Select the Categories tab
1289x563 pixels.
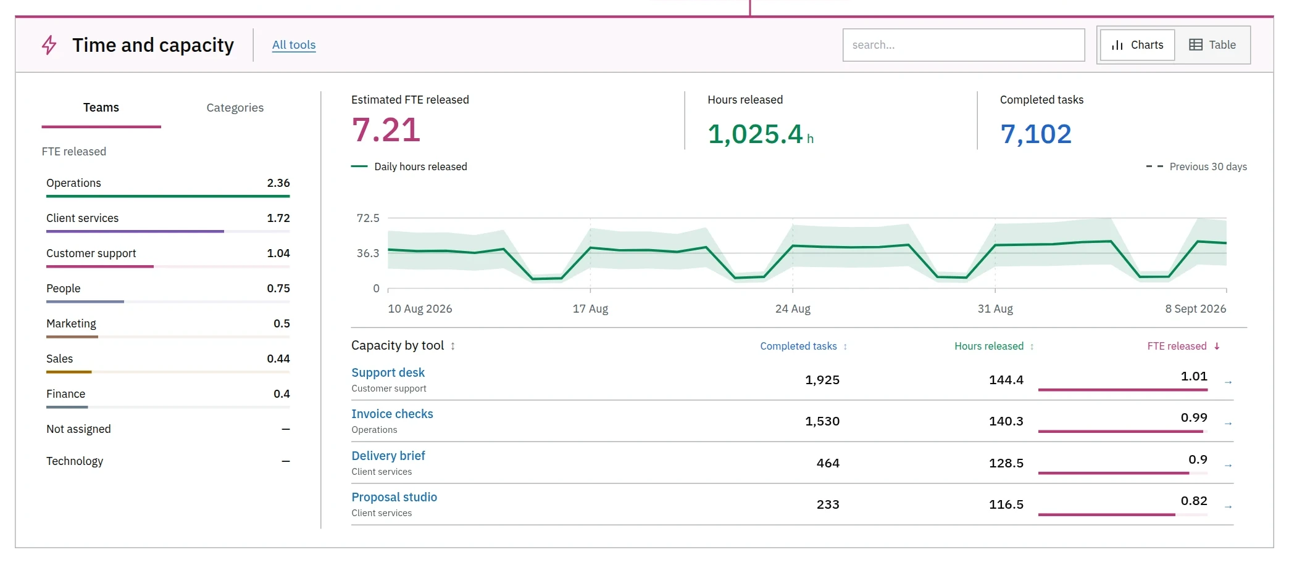click(235, 108)
